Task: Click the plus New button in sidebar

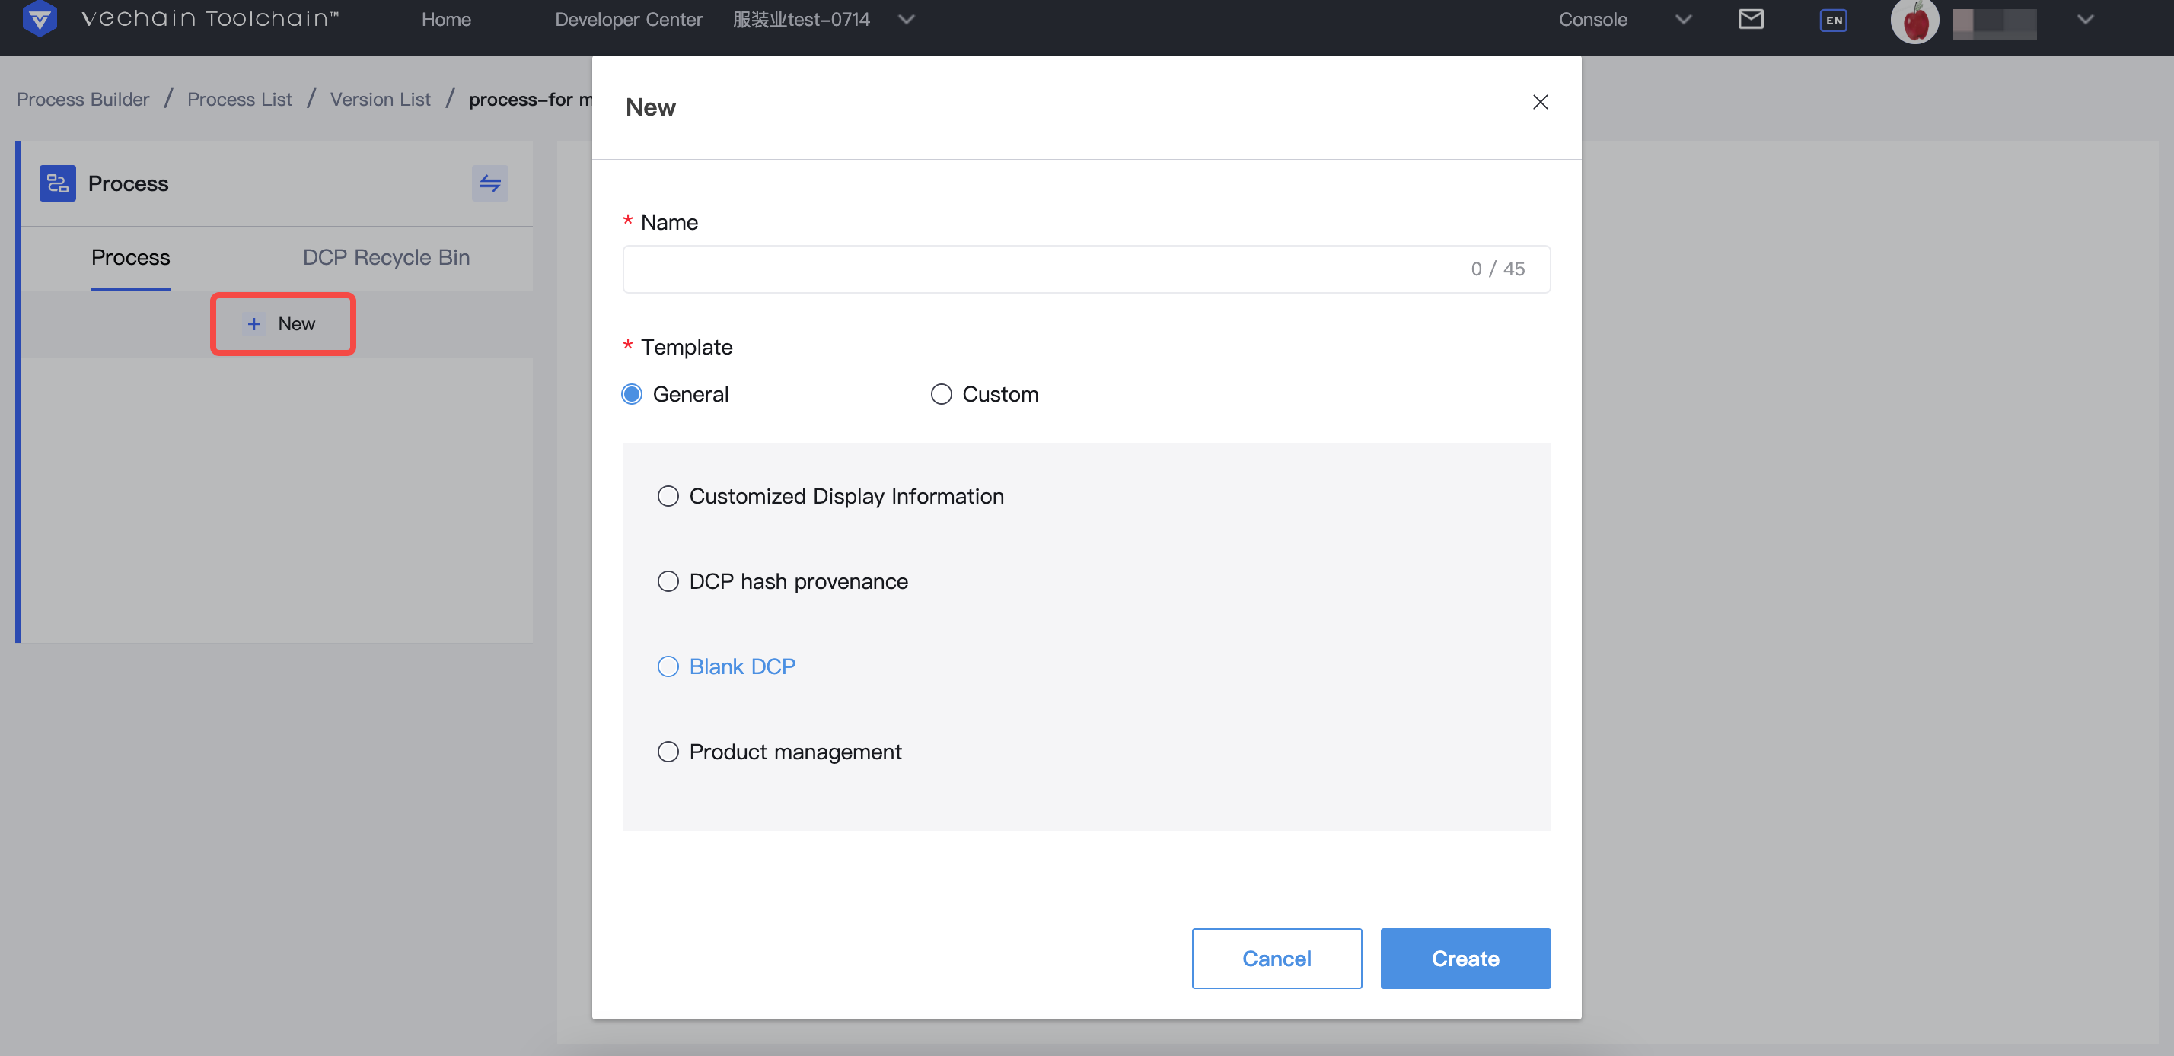Action: [282, 324]
